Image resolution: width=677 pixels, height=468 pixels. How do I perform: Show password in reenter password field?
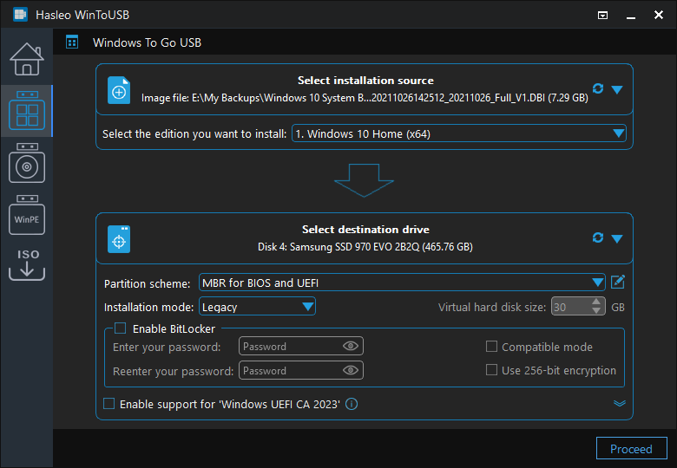pos(350,370)
